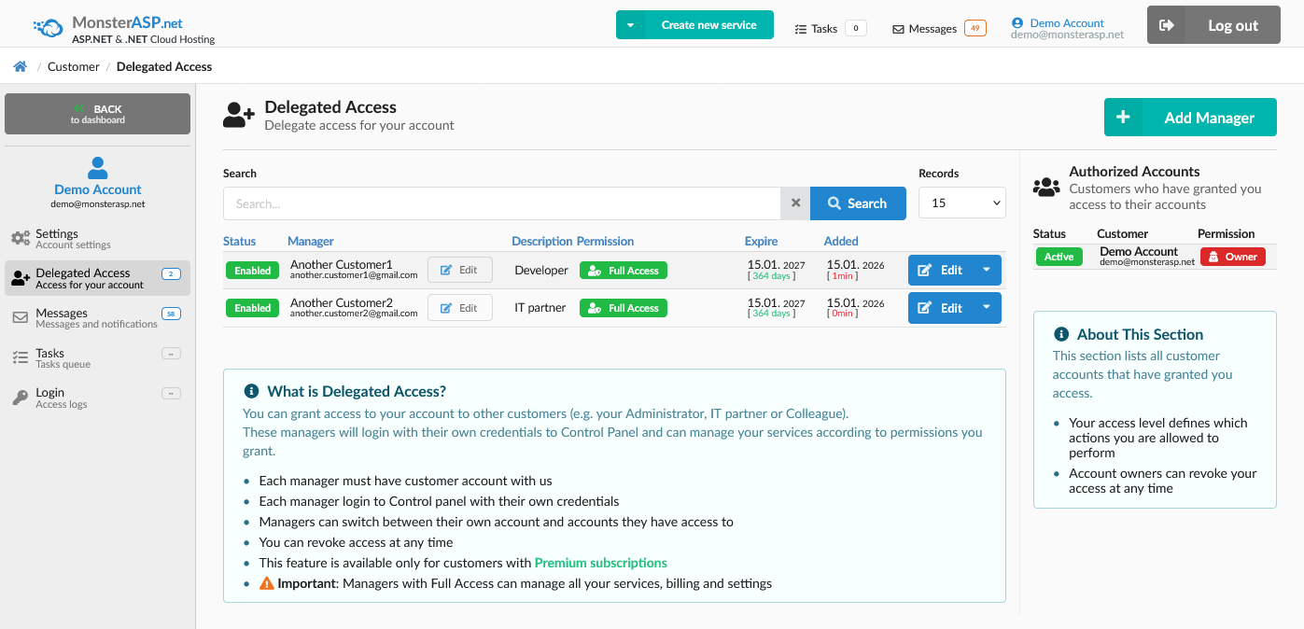Click the MonsterASP.net cloud logo
This screenshot has height=629, width=1304.
(x=49, y=26)
